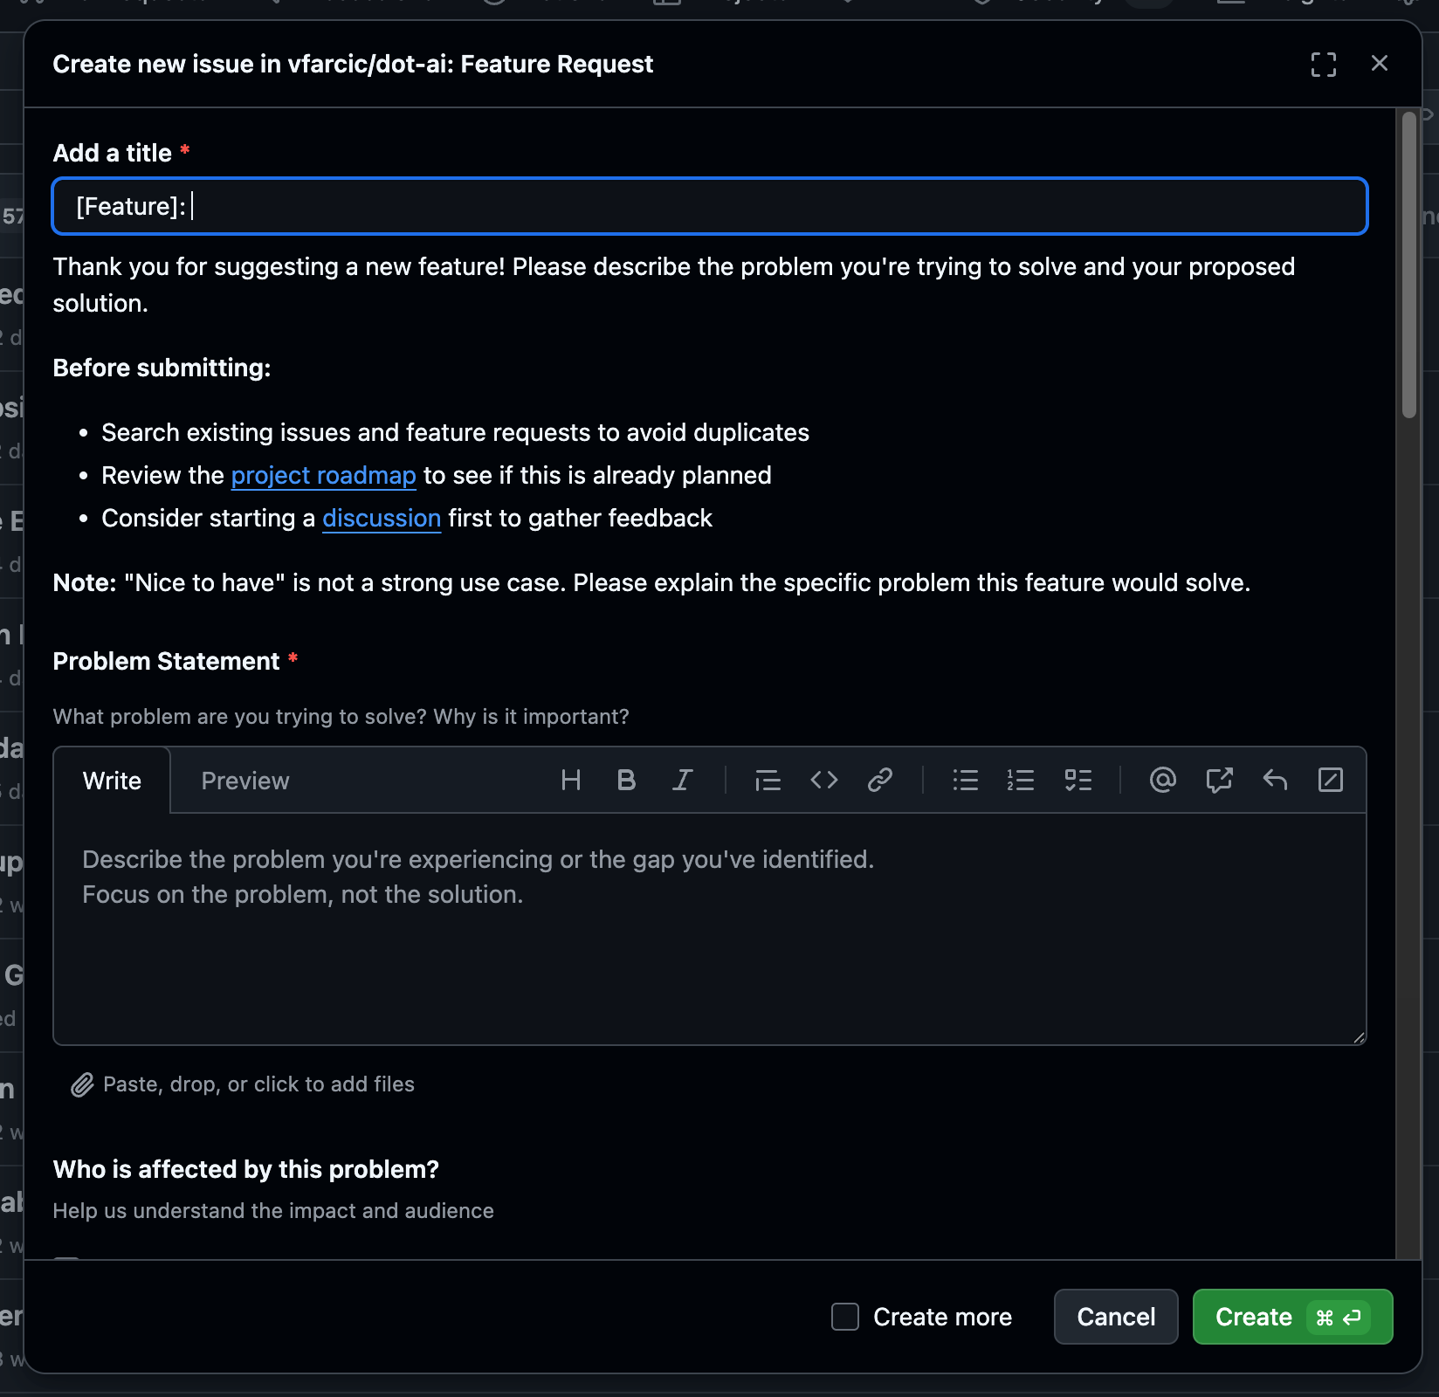Viewport: 1439px width, 1397px height.
Task: Add a cross-reference to an issue
Action: point(1219,780)
